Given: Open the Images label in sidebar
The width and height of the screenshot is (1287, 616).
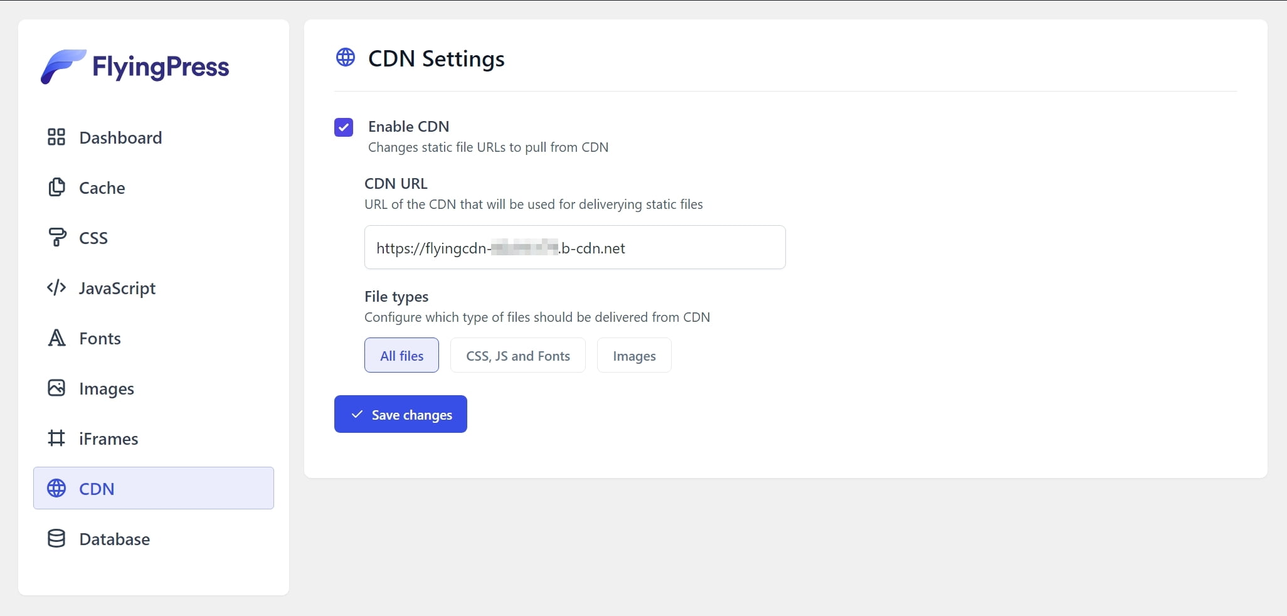Looking at the screenshot, I should click(x=107, y=388).
